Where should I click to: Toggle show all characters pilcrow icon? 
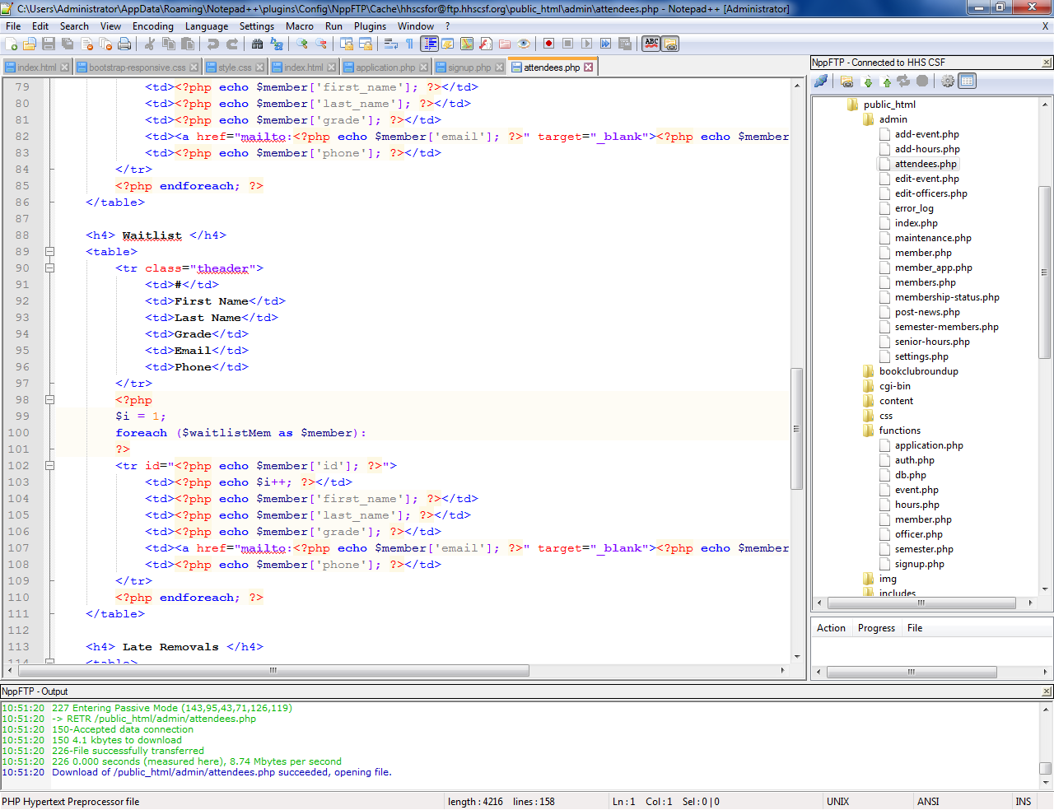tap(409, 44)
